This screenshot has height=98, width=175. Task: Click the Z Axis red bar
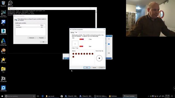pyautogui.click(x=81, y=39)
